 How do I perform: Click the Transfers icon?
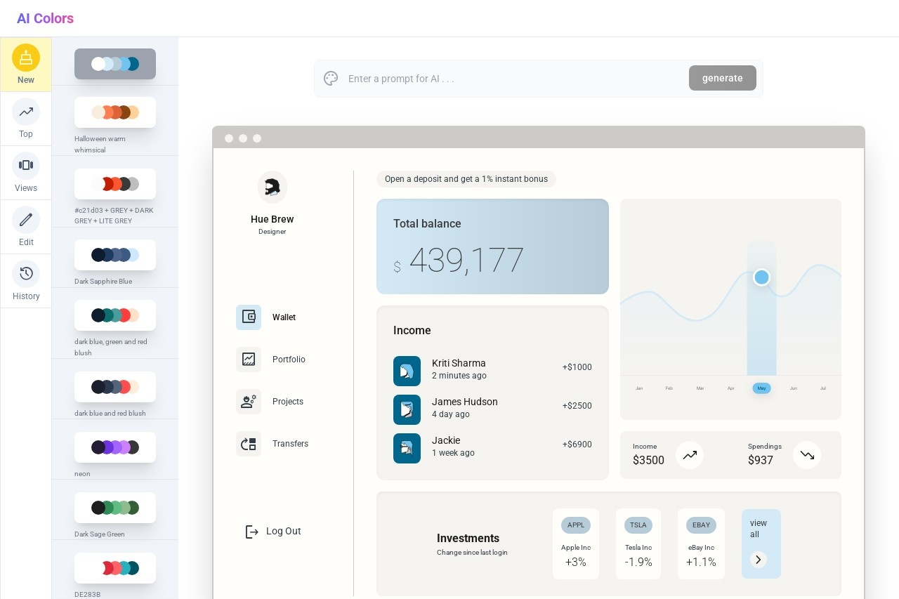click(x=249, y=444)
